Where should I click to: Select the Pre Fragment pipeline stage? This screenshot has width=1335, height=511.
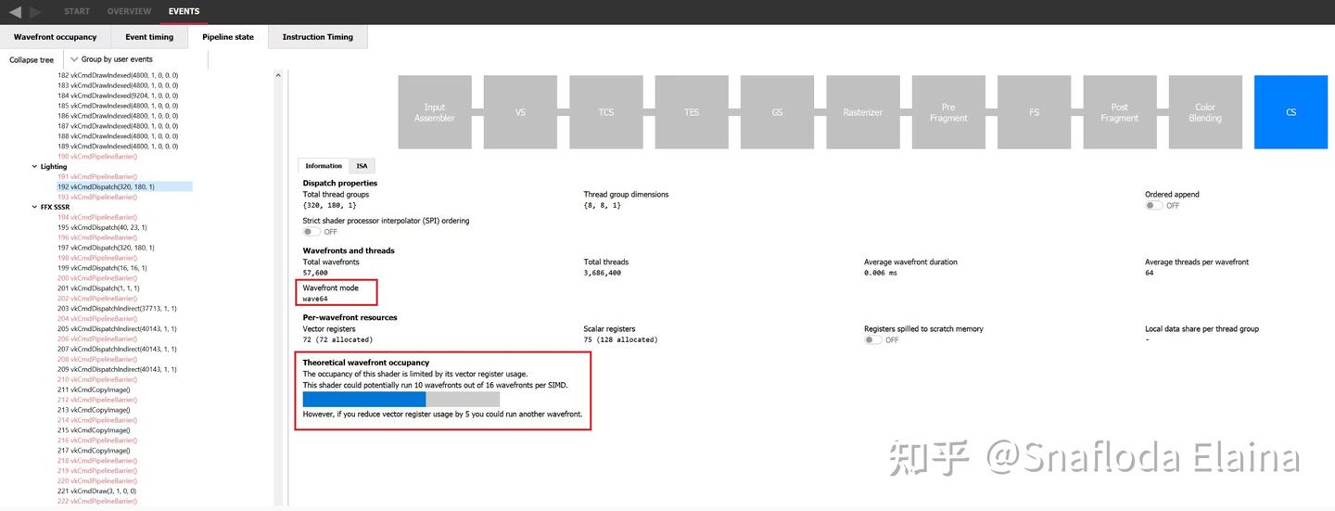click(x=948, y=112)
